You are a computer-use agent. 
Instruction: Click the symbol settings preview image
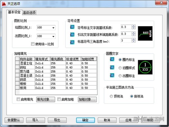point(145,33)
